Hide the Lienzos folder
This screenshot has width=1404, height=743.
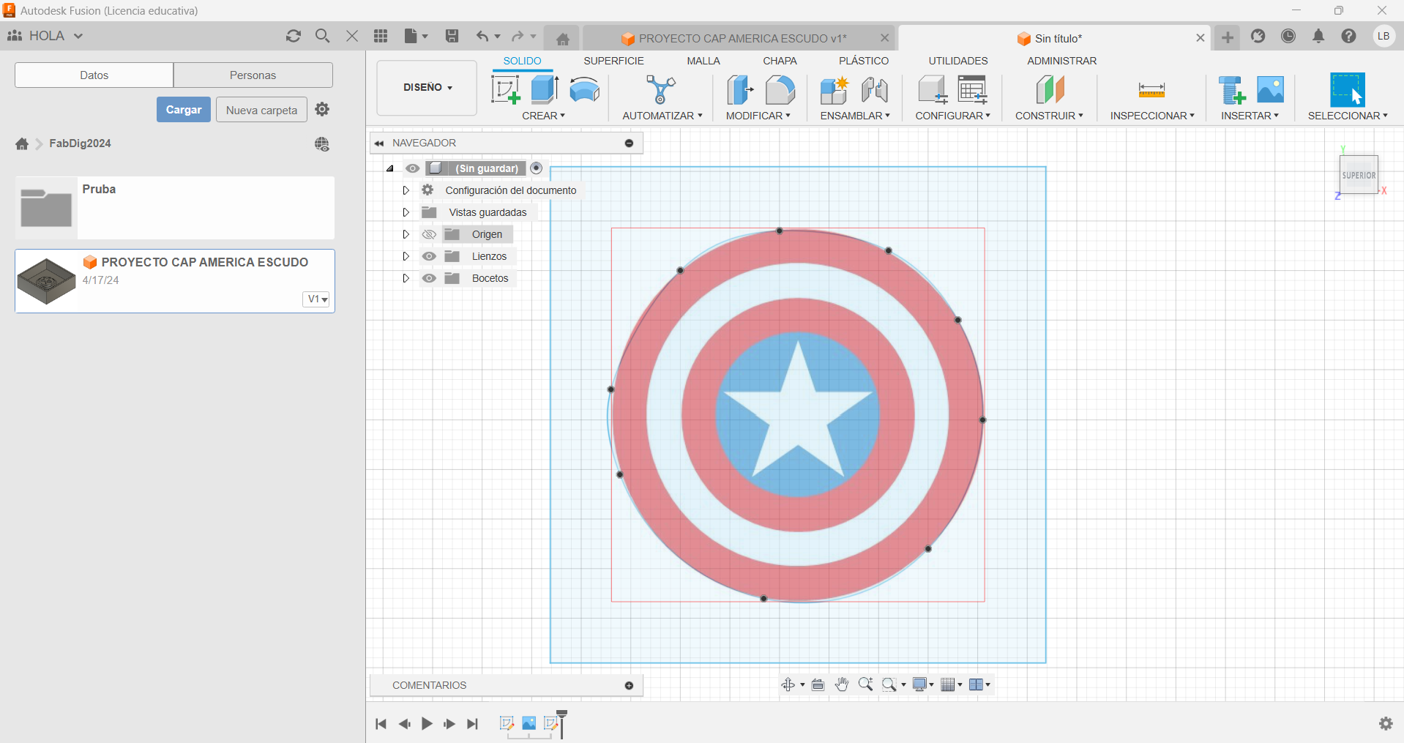tap(429, 256)
